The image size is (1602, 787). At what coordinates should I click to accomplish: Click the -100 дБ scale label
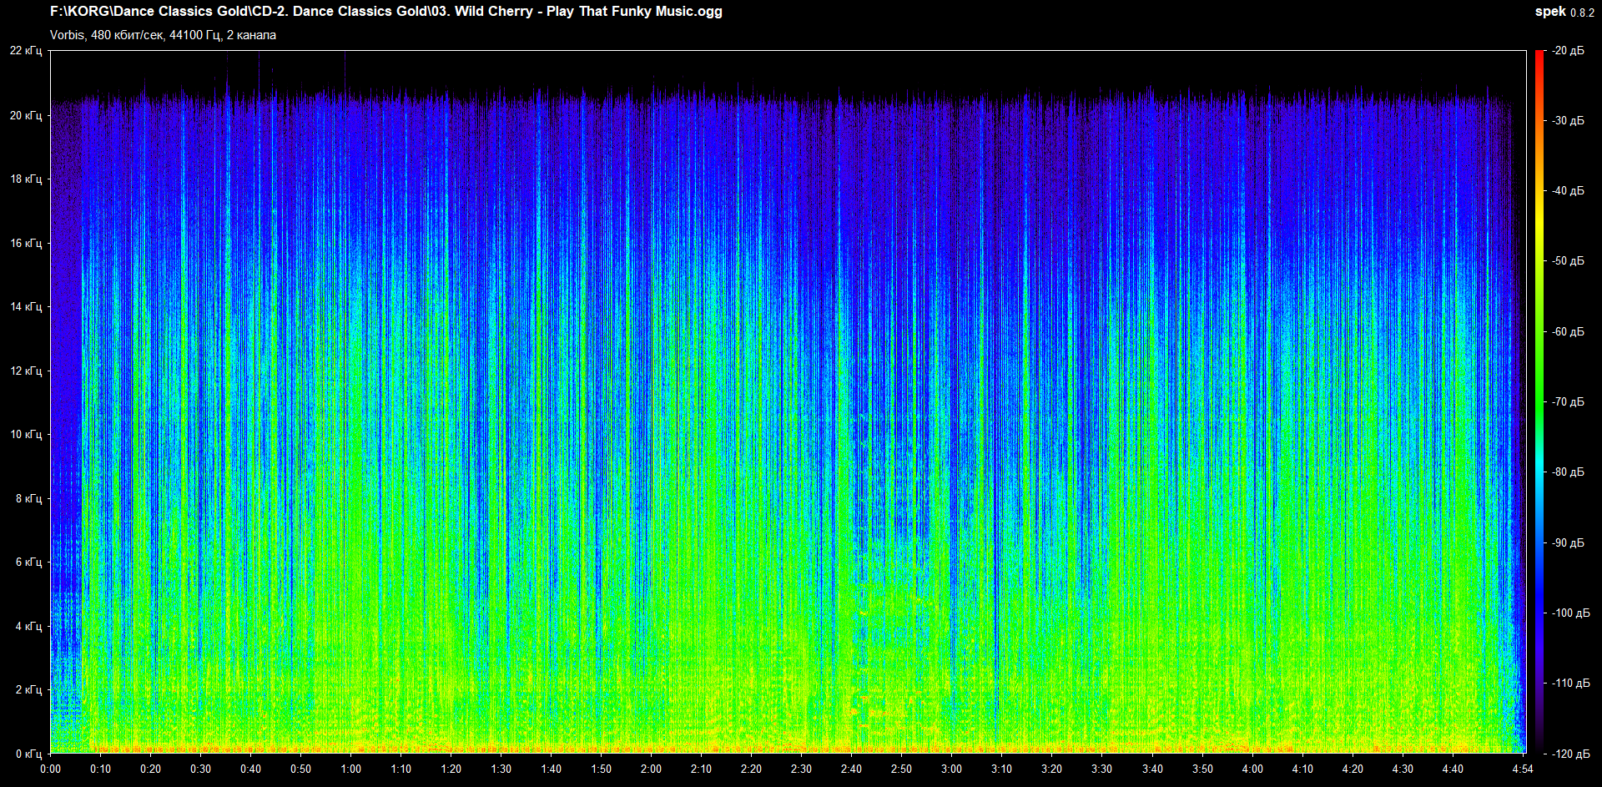pyautogui.click(x=1570, y=613)
